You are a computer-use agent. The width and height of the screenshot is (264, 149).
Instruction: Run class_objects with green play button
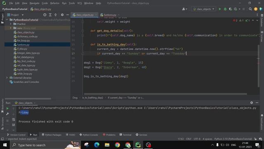pyautogui.click(x=220, y=9)
